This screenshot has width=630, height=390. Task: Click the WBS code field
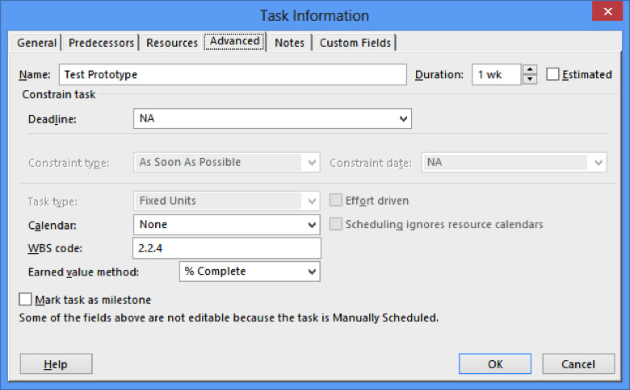pos(227,247)
